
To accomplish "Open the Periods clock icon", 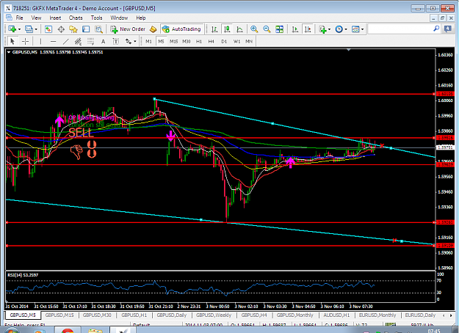I will pos(339,29).
